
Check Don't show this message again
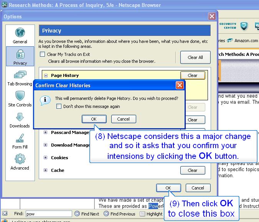click(x=59, y=106)
